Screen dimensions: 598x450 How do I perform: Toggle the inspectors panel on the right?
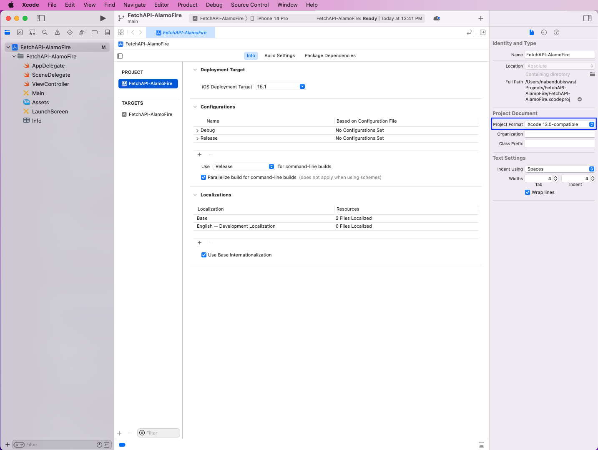click(587, 18)
